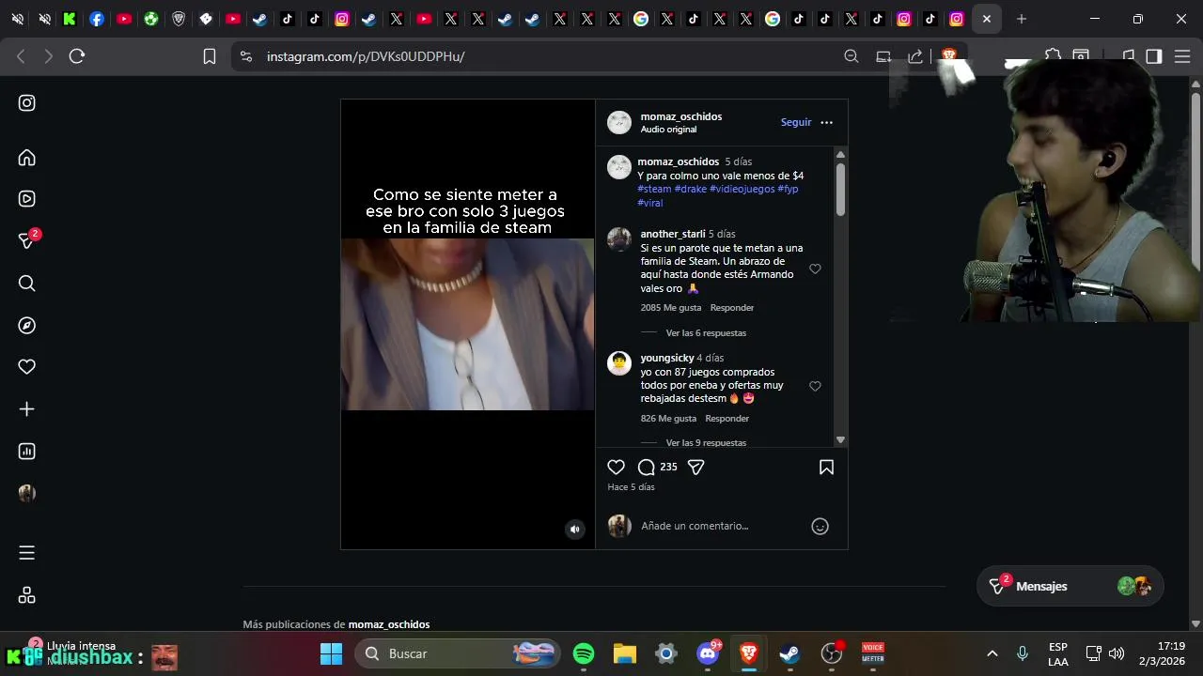Image resolution: width=1203 pixels, height=676 pixels.
Task: Open the Windows Start menu
Action: point(331,653)
